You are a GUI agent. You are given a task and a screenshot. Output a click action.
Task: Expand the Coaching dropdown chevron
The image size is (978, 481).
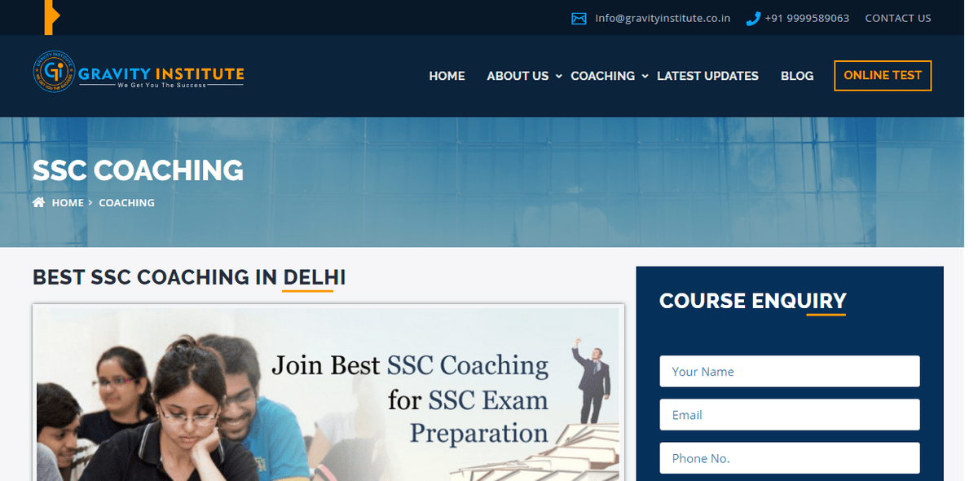(x=645, y=76)
